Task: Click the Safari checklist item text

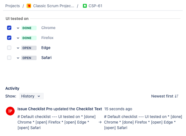Action: click(46, 58)
